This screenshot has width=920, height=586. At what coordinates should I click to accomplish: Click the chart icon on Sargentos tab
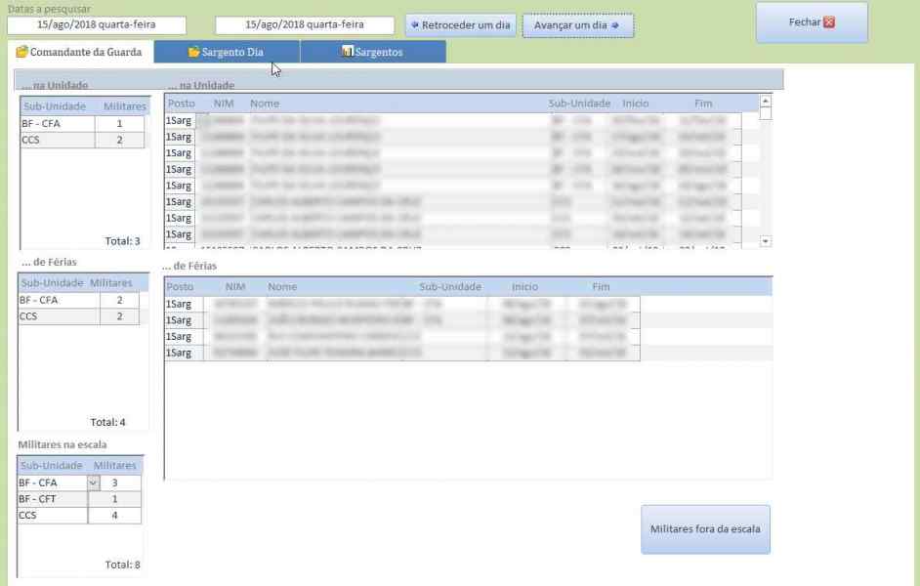[347, 52]
